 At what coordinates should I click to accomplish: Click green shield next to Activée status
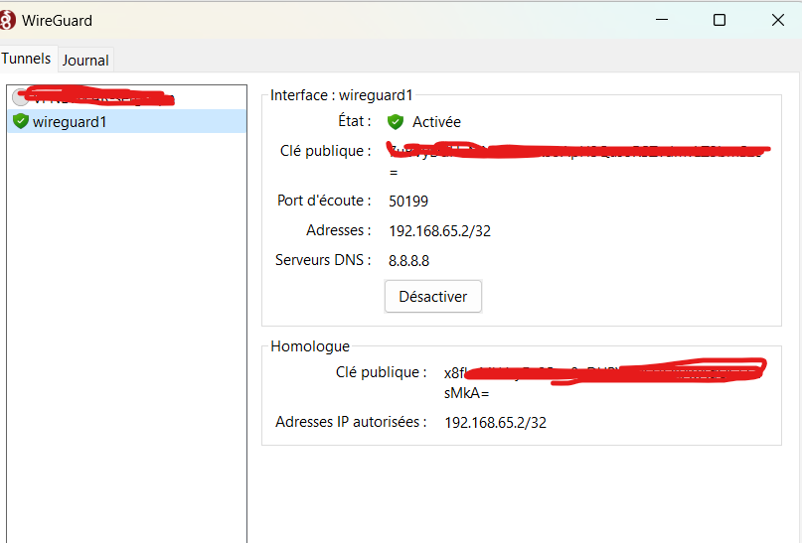click(396, 122)
